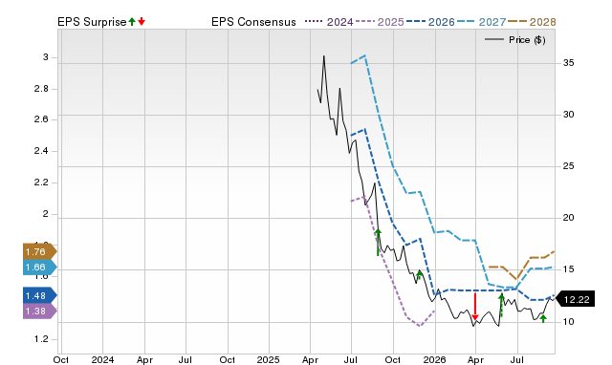Toggle the 2024 consensus line in the legend
This screenshot has height=365, width=612.
[x=329, y=22]
